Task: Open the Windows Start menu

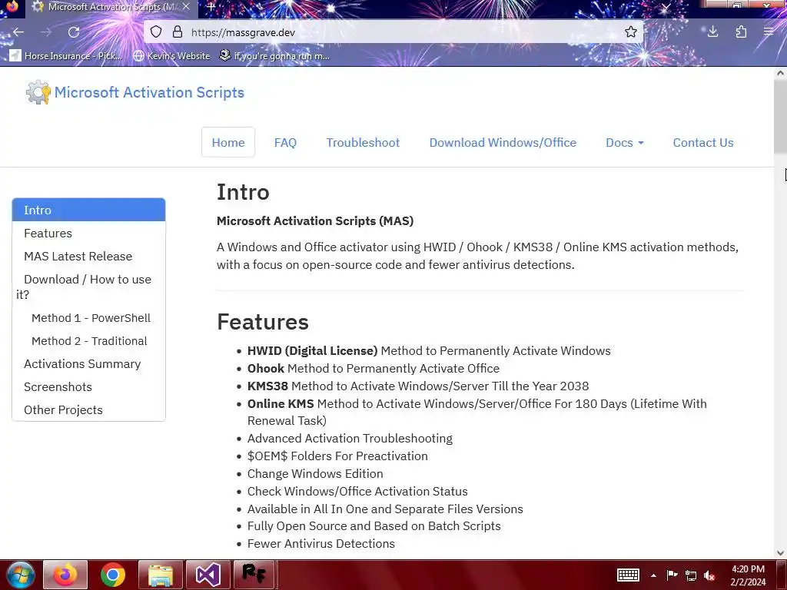Action: [x=20, y=575]
